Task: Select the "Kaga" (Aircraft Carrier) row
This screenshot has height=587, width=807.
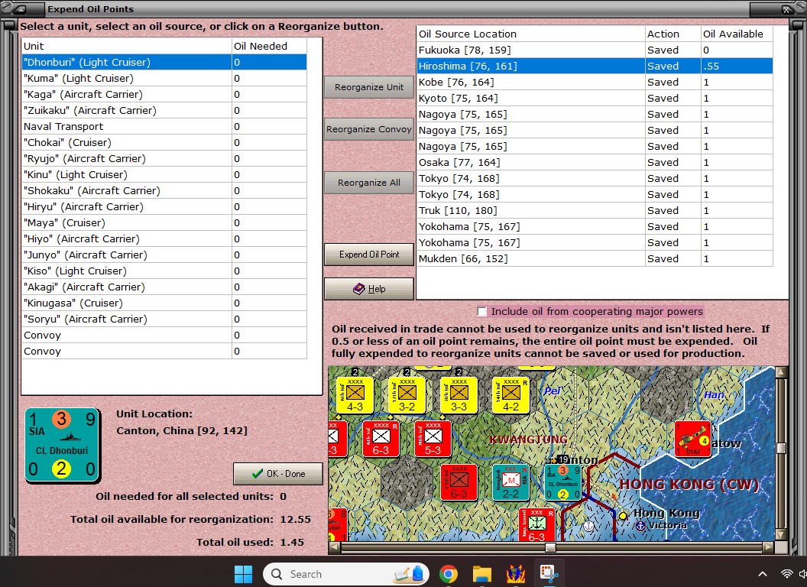Action: 164,94
